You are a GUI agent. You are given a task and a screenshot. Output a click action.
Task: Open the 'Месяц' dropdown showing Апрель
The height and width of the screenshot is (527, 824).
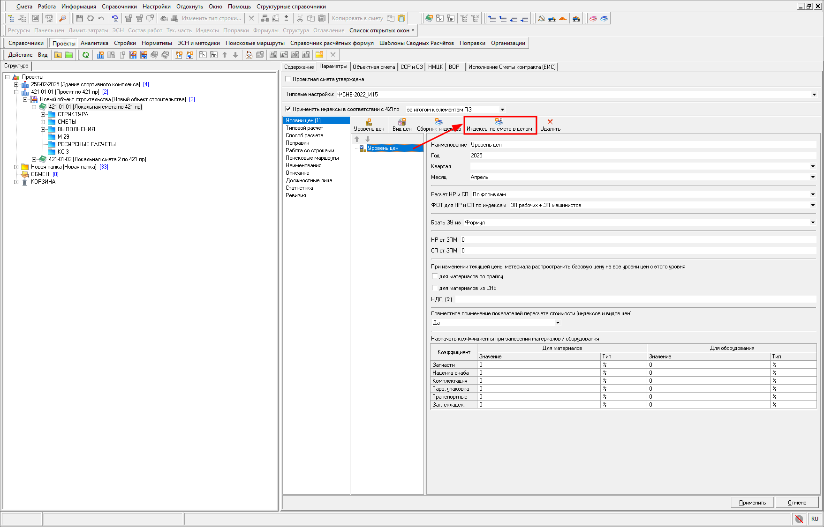point(812,177)
